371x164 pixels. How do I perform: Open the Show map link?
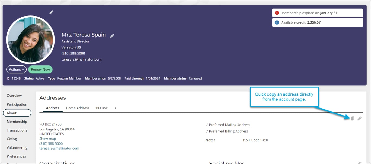point(47,139)
